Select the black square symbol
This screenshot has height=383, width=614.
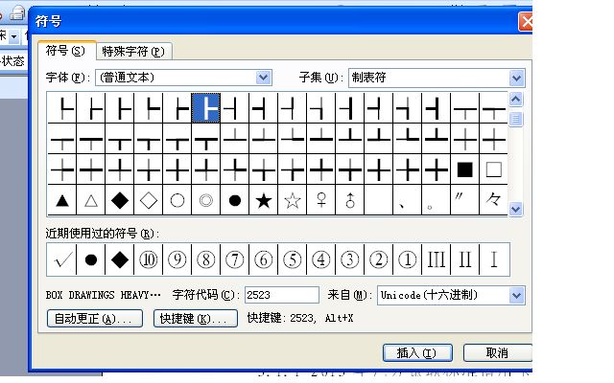pyautogui.click(x=464, y=169)
